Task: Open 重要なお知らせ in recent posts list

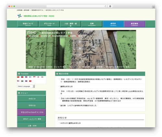Action: click(x=66, y=86)
